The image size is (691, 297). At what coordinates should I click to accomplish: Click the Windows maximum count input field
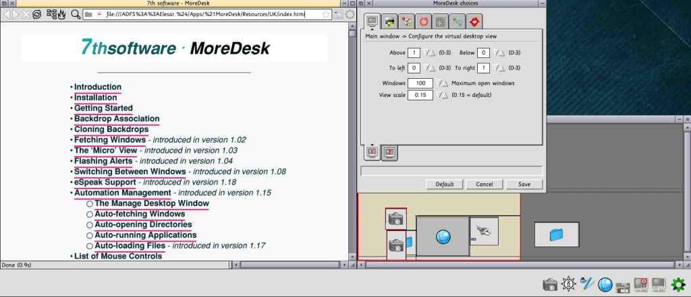420,83
